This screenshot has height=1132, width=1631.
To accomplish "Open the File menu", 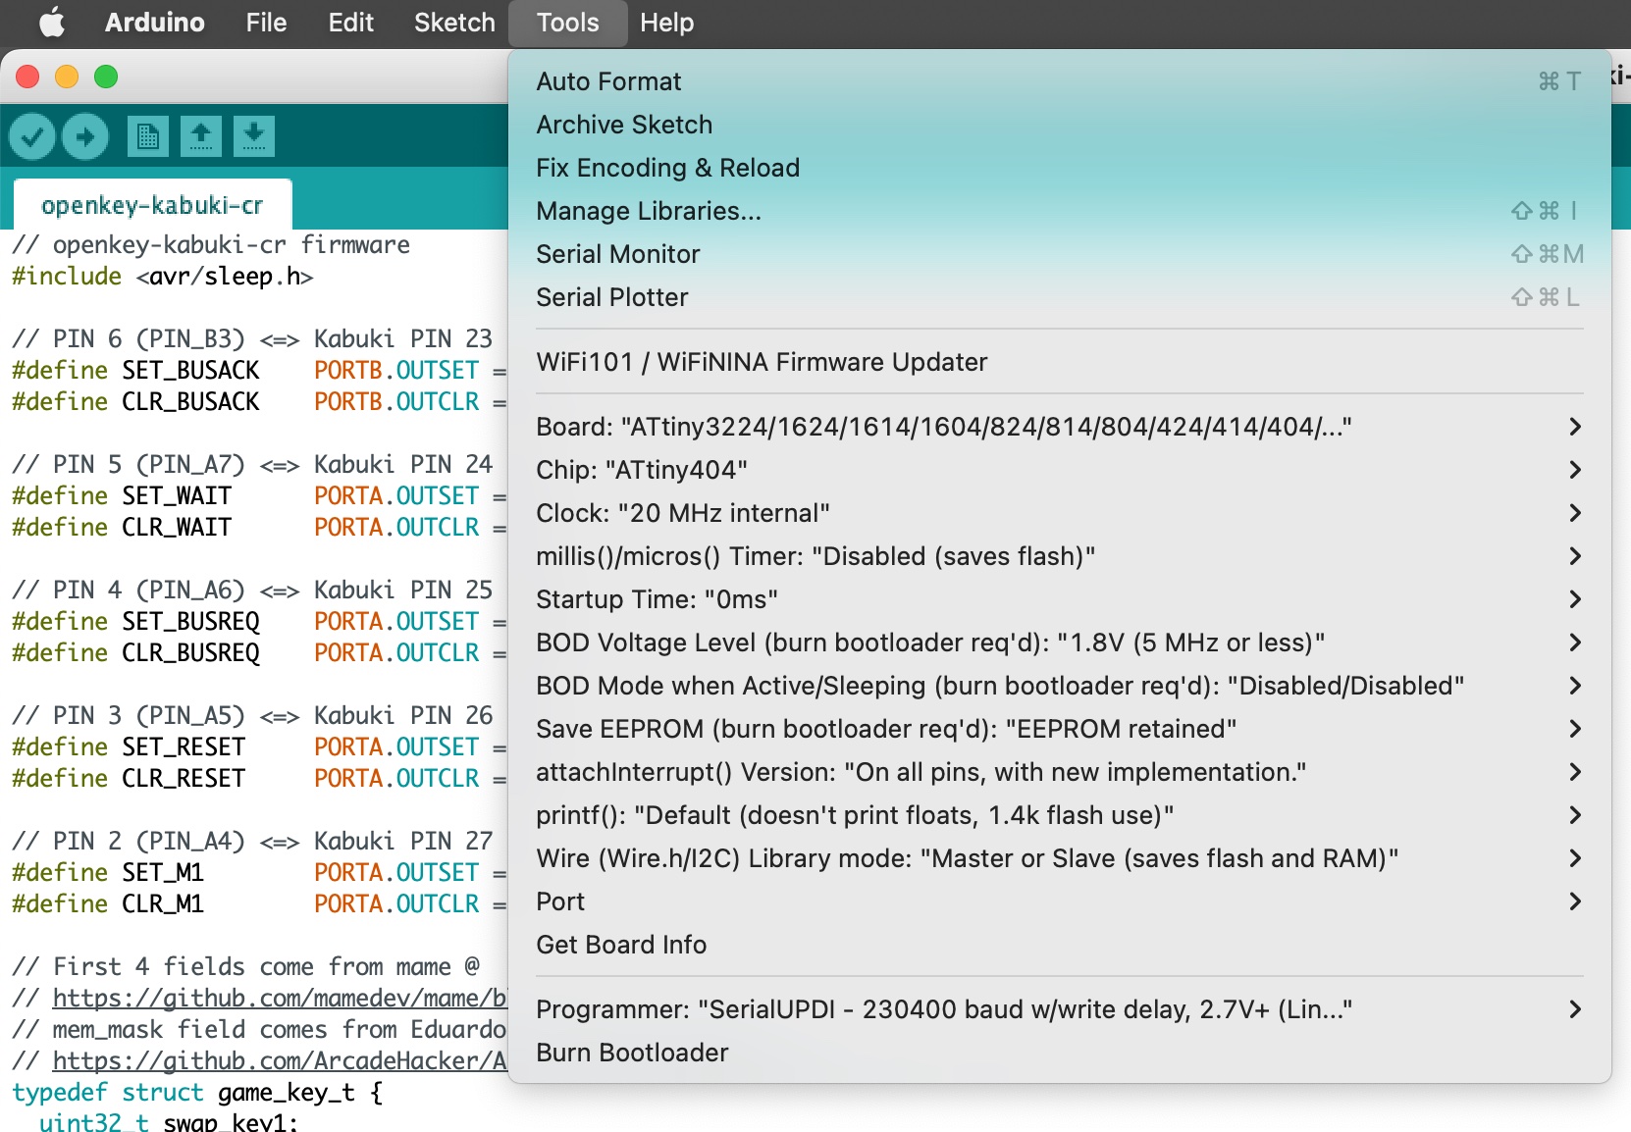I will pyautogui.click(x=266, y=23).
